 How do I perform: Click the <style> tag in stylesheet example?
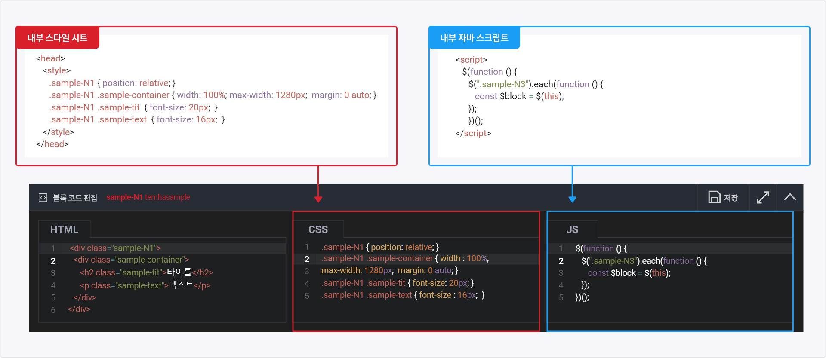(x=56, y=70)
